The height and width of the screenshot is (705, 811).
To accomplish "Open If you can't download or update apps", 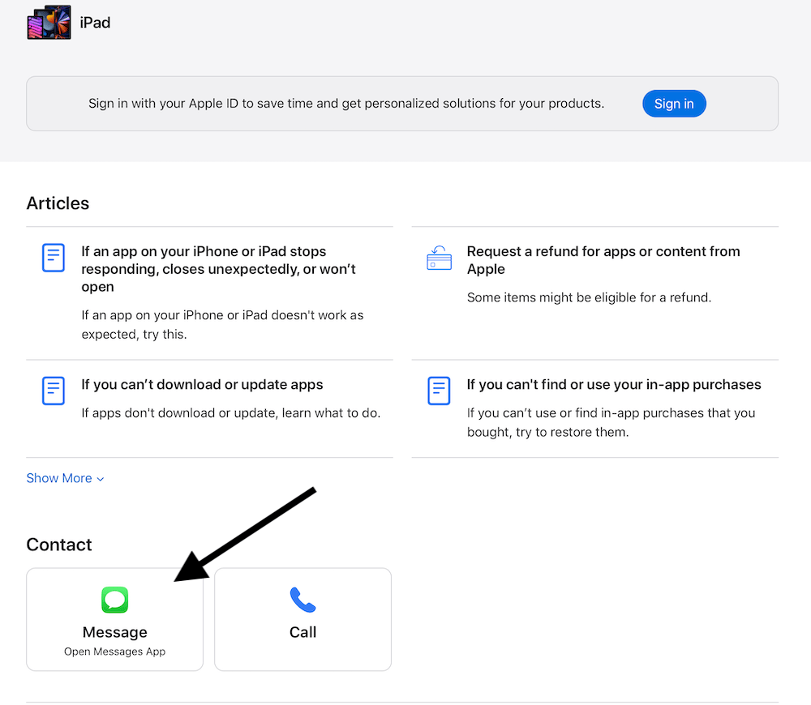I will click(x=202, y=385).
